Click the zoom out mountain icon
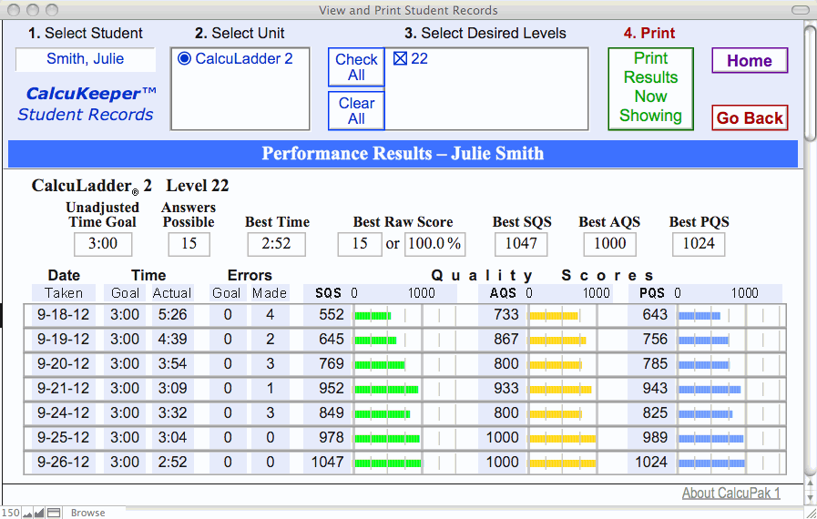 [x=27, y=514]
